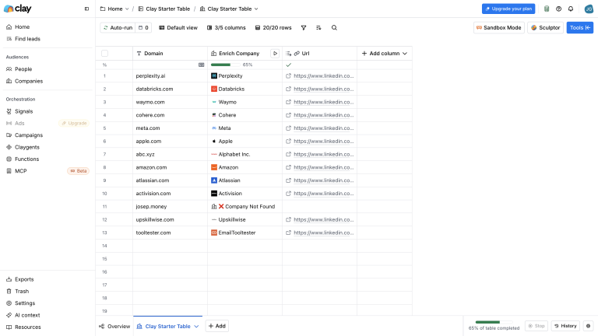Expand the Clay Starter Table breadcrumb dropdown
This screenshot has height=336, width=598.
256,9
